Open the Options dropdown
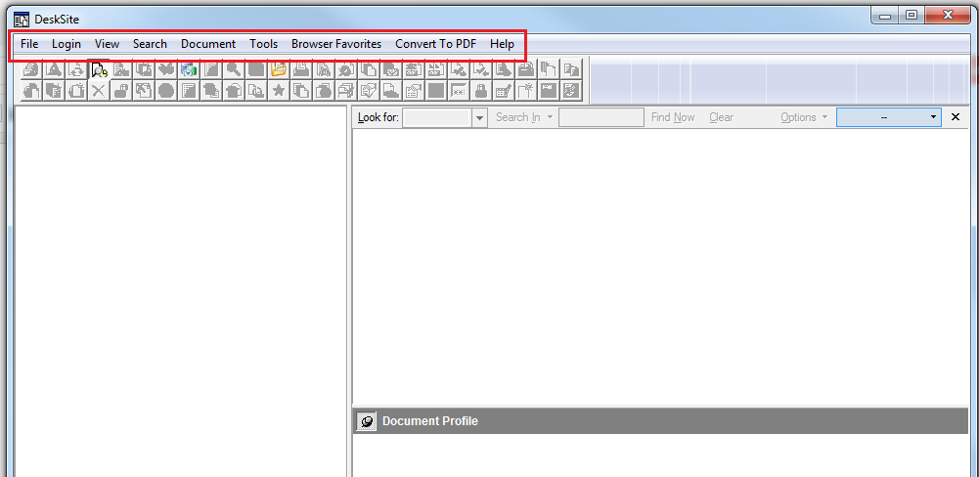This screenshot has width=979, height=477. [x=804, y=117]
